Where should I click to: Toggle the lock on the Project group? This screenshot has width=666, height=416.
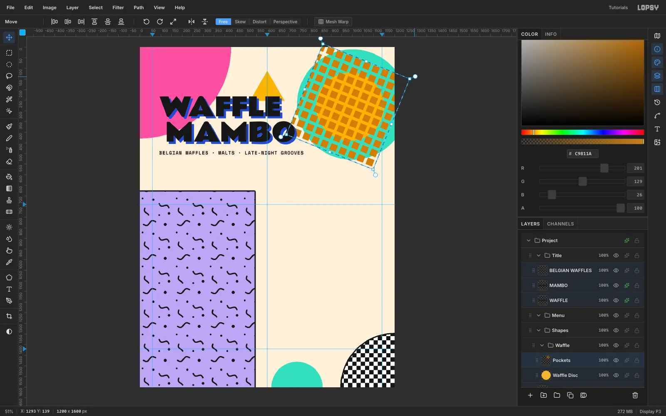coord(637,240)
